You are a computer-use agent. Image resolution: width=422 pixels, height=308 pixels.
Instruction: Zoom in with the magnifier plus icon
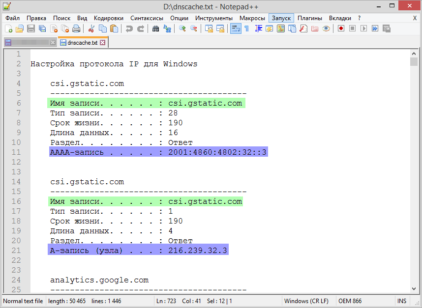pyautogui.click(x=182, y=28)
